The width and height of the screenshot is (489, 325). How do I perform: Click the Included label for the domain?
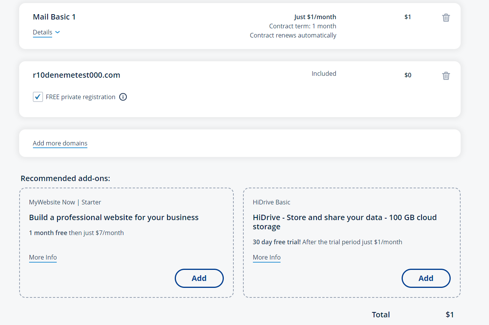pos(324,73)
